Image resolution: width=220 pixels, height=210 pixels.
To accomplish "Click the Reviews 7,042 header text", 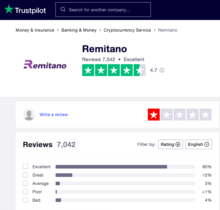I will 99,59.
